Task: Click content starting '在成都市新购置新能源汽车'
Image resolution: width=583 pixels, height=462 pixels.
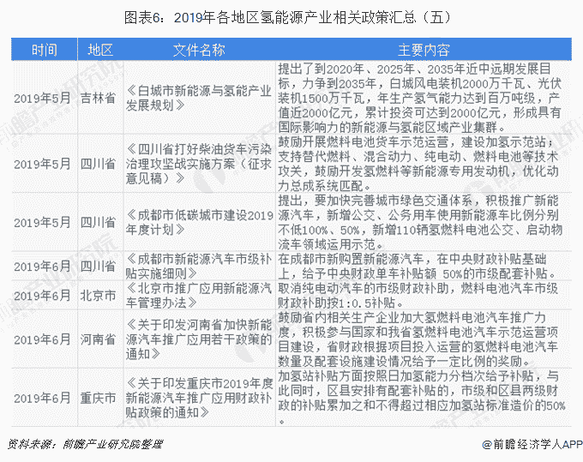Action: [418, 267]
